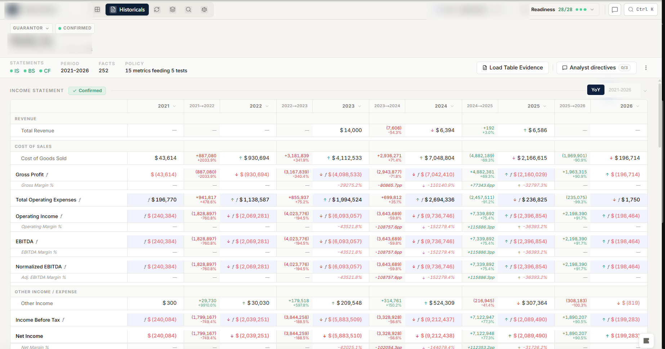
Task: Open the balance scale icon
Action: click(204, 10)
